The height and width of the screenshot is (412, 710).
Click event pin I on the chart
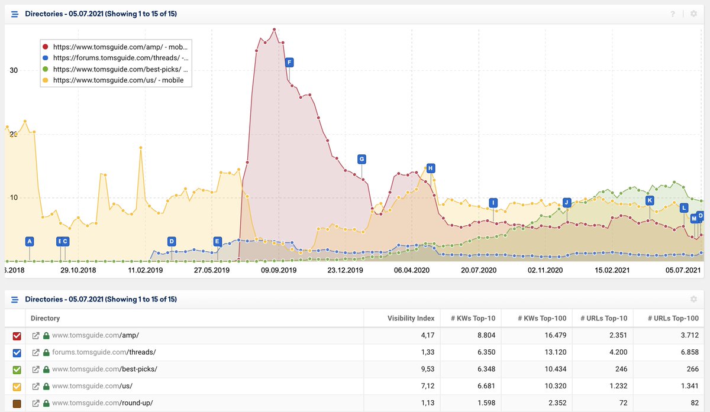point(493,203)
